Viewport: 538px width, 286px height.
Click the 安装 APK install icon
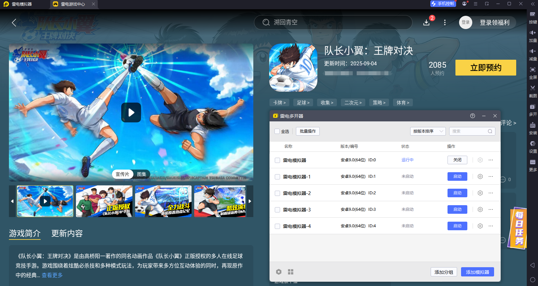[533, 125]
